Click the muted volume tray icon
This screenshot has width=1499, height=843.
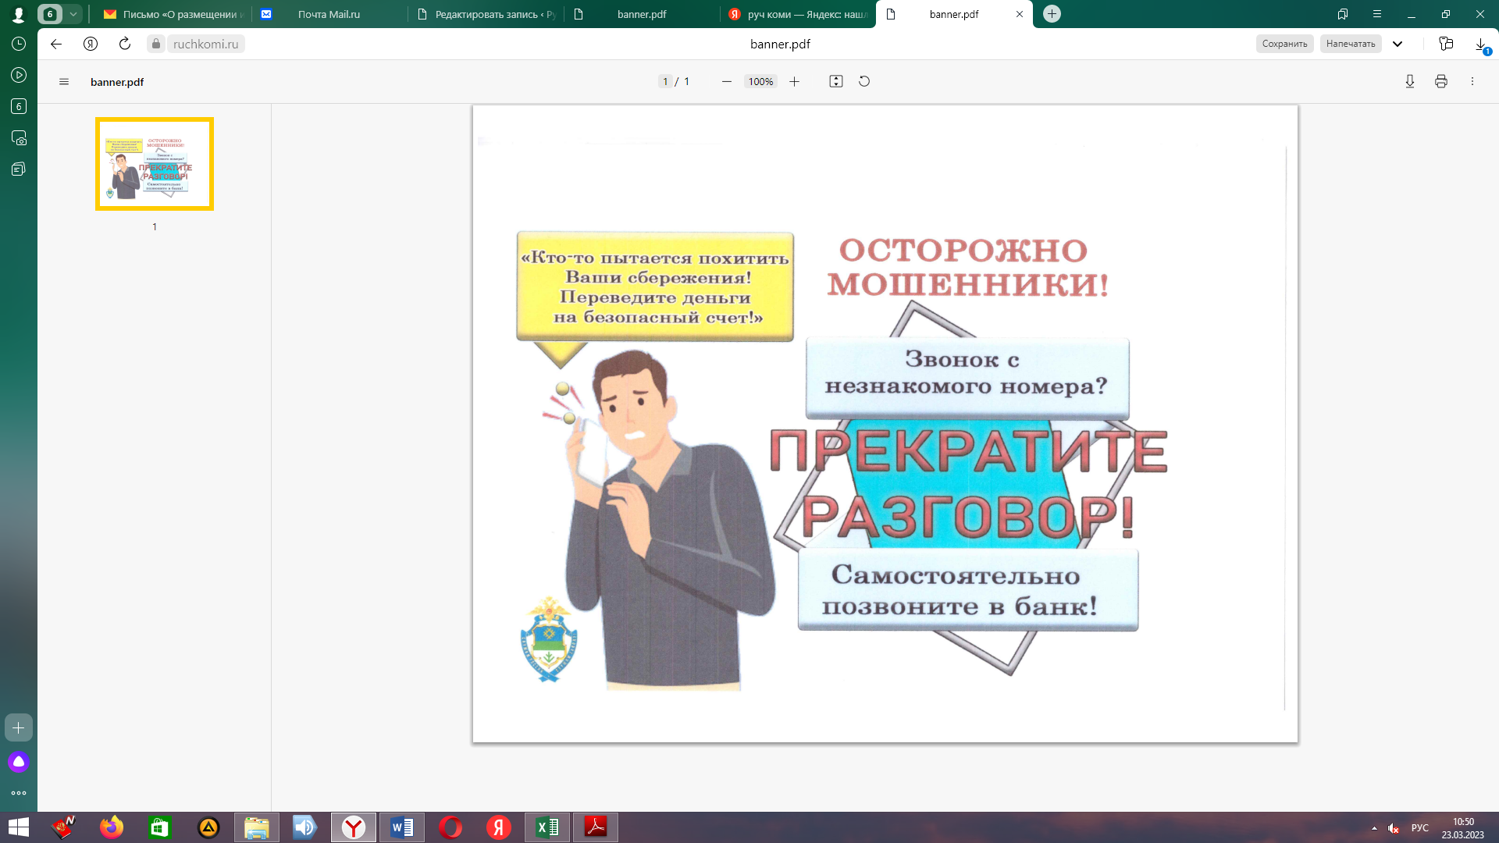coord(1394,828)
